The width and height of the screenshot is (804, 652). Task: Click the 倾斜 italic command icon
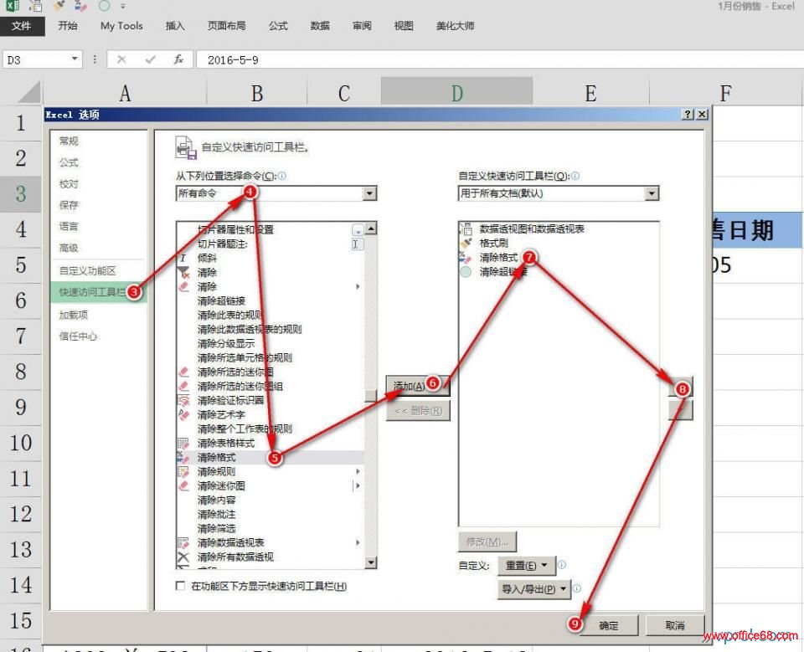click(x=183, y=258)
